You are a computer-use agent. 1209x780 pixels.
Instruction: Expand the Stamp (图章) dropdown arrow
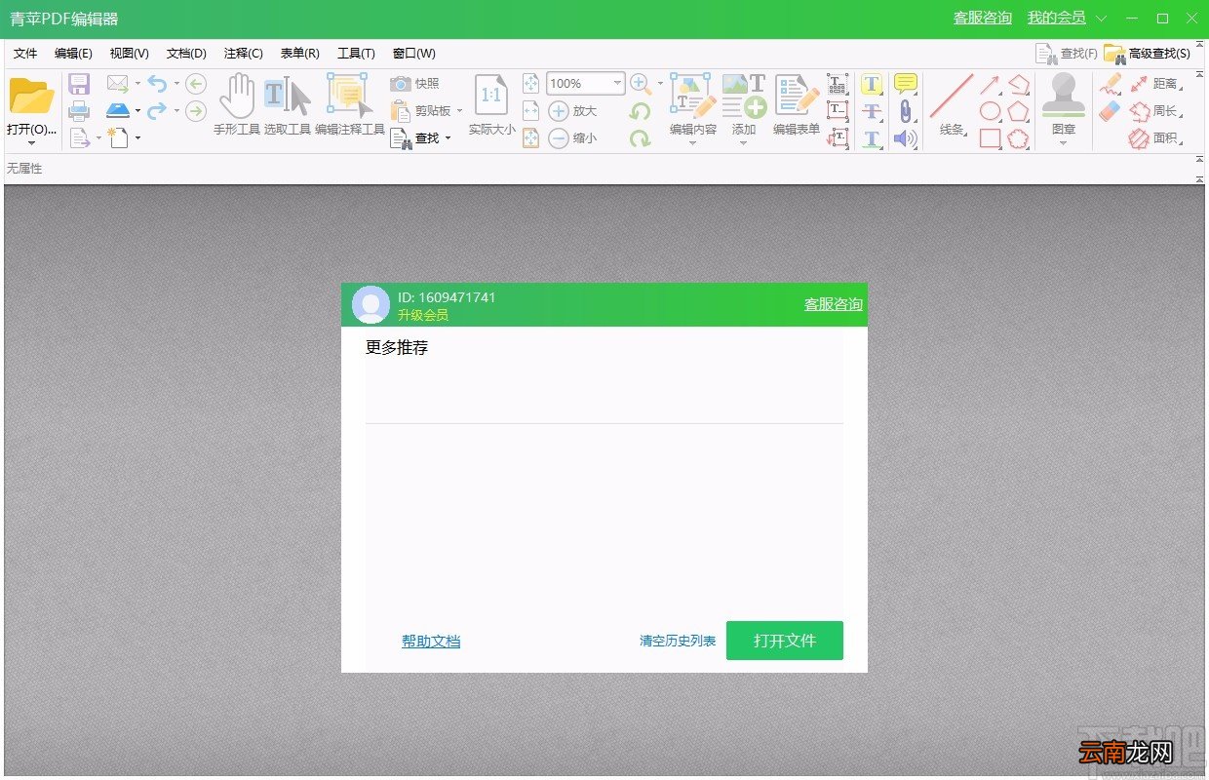pos(1064,143)
